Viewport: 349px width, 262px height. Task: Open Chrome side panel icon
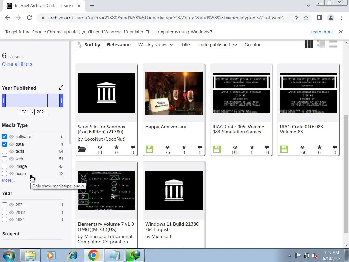(320, 18)
